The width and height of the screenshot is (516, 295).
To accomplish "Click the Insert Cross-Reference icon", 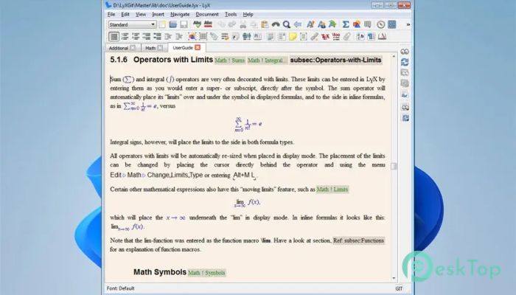I will coord(225,37).
